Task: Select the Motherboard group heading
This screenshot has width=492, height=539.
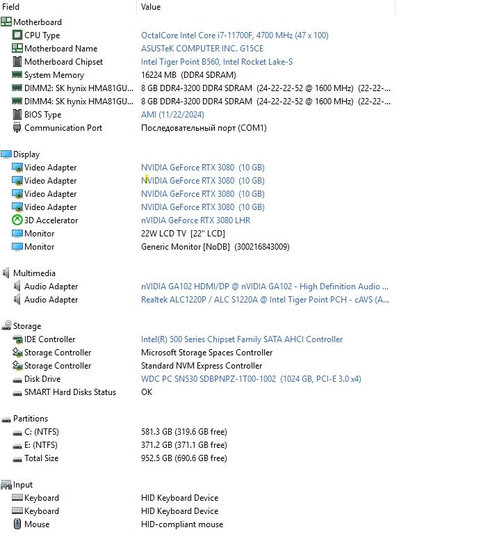Action: pyautogui.click(x=38, y=22)
